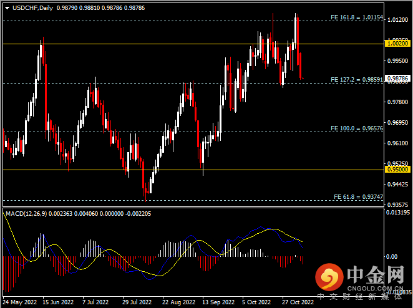Click the yellow 0.95000 price level tag

point(397,169)
